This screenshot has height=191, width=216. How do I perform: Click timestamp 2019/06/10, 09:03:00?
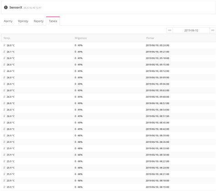tap(157, 90)
